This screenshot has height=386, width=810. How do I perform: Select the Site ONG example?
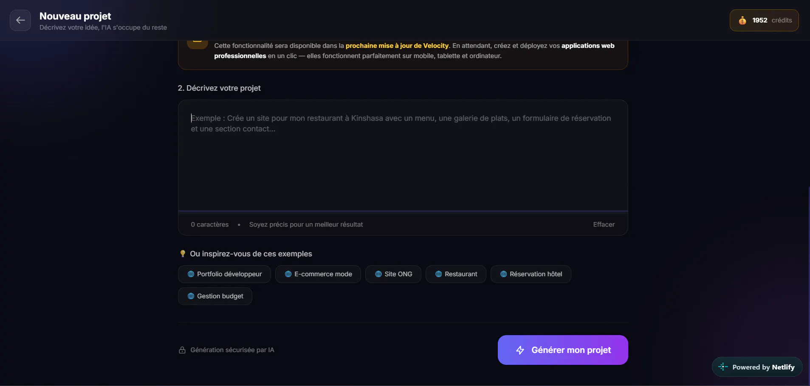(x=393, y=274)
